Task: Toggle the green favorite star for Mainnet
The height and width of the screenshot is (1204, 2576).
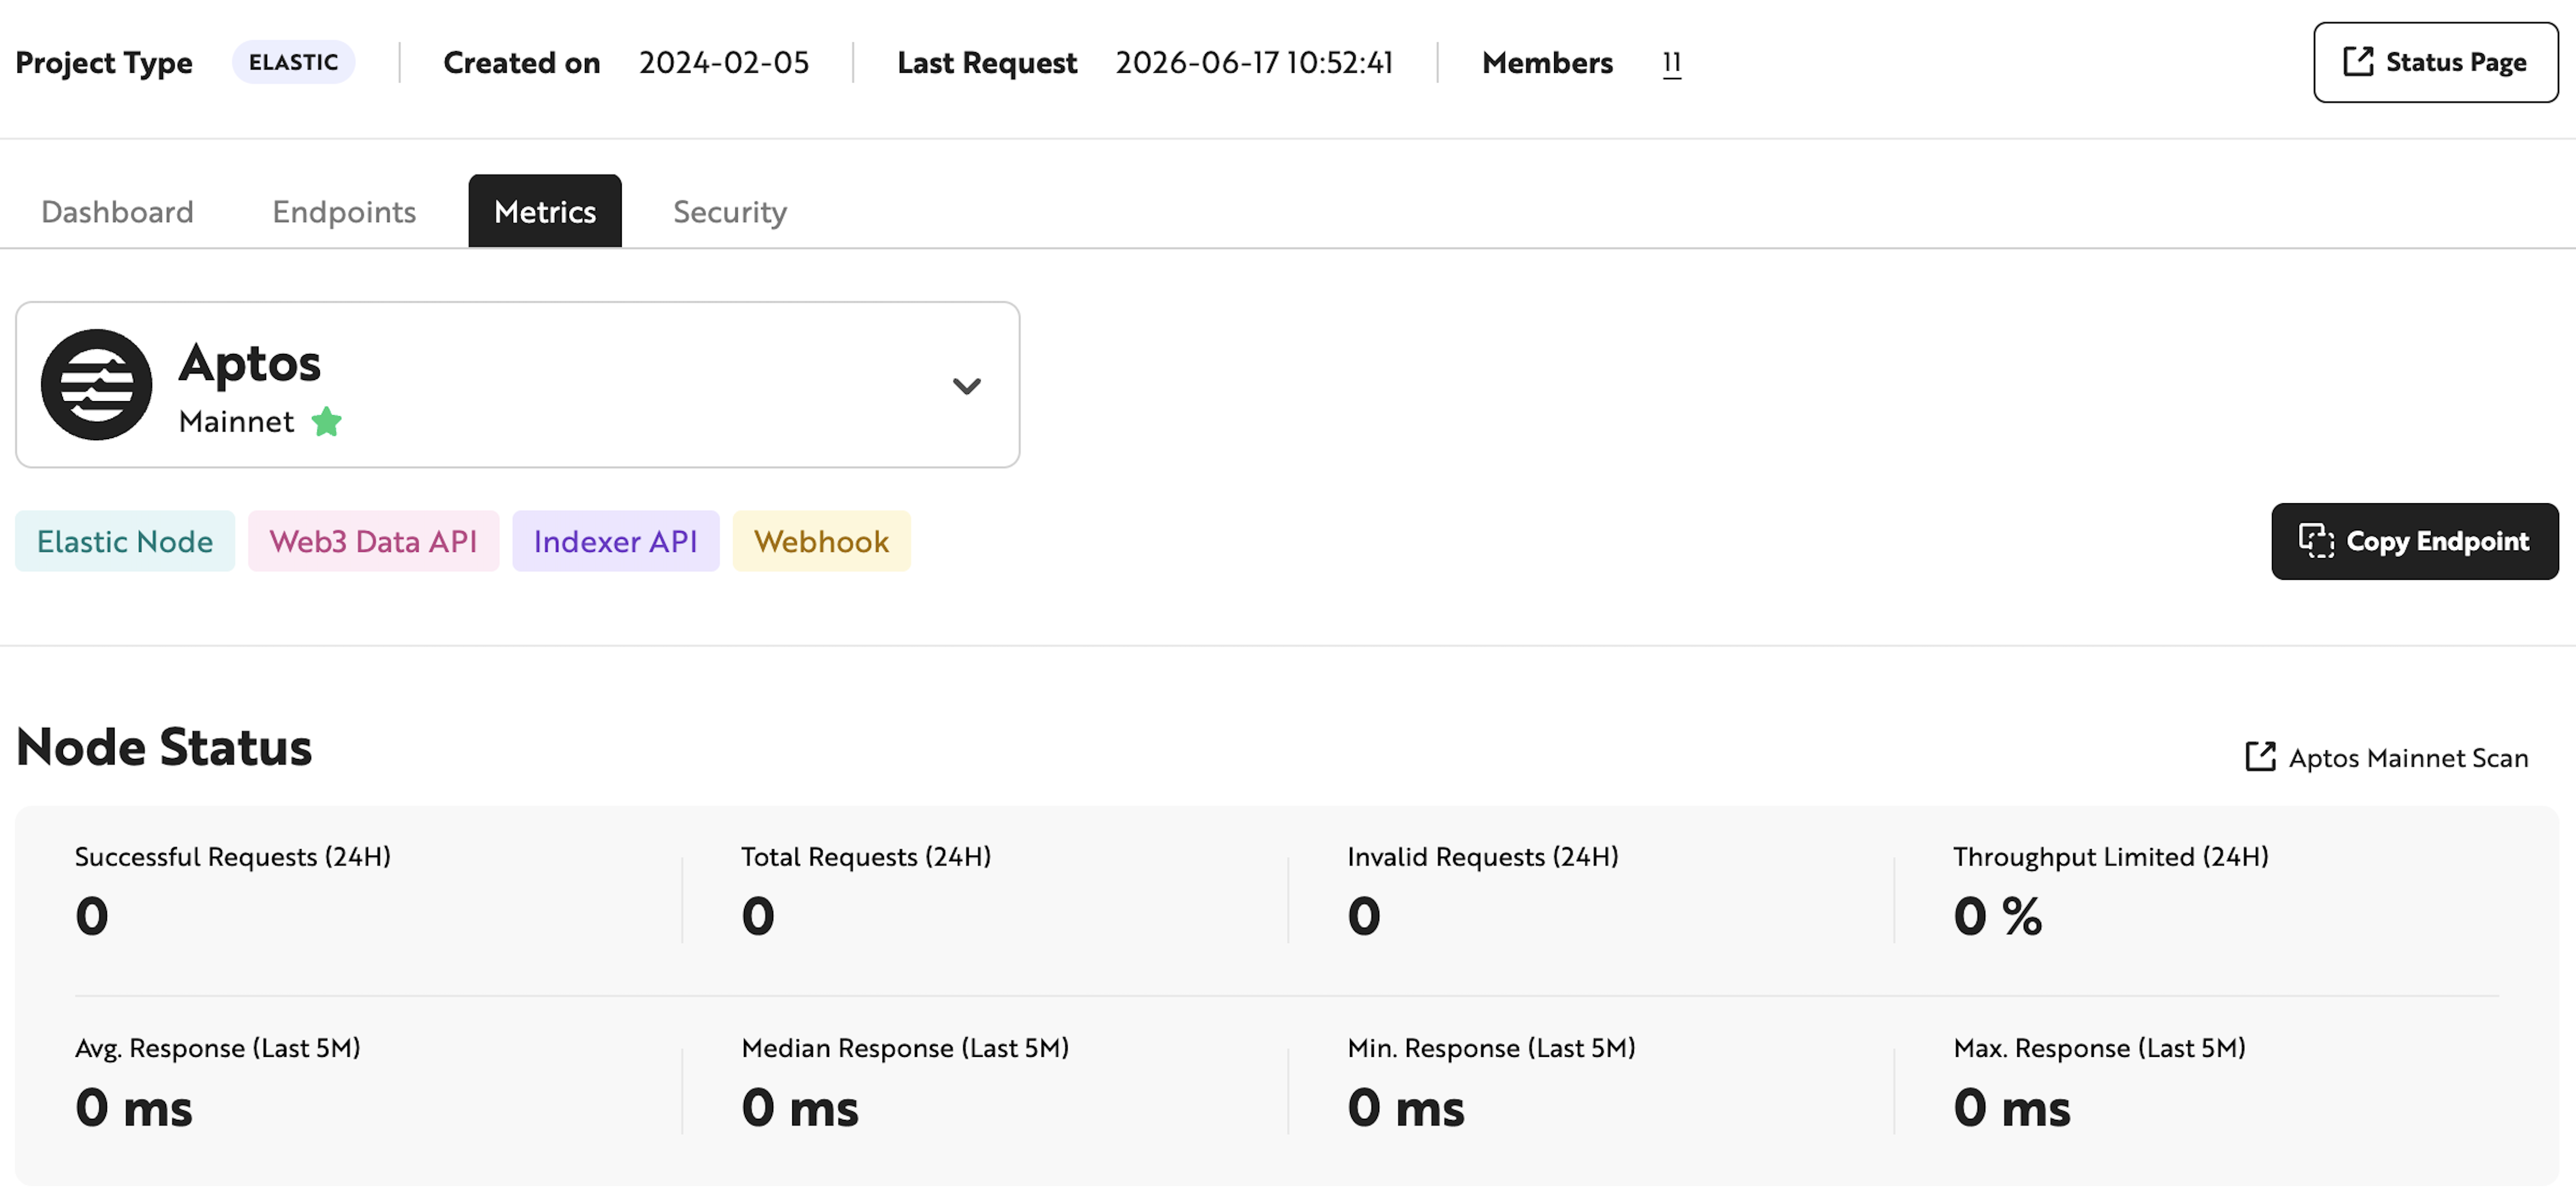Action: 326,422
